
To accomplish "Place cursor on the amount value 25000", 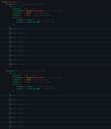I will pyautogui.click(x=28, y=80).
